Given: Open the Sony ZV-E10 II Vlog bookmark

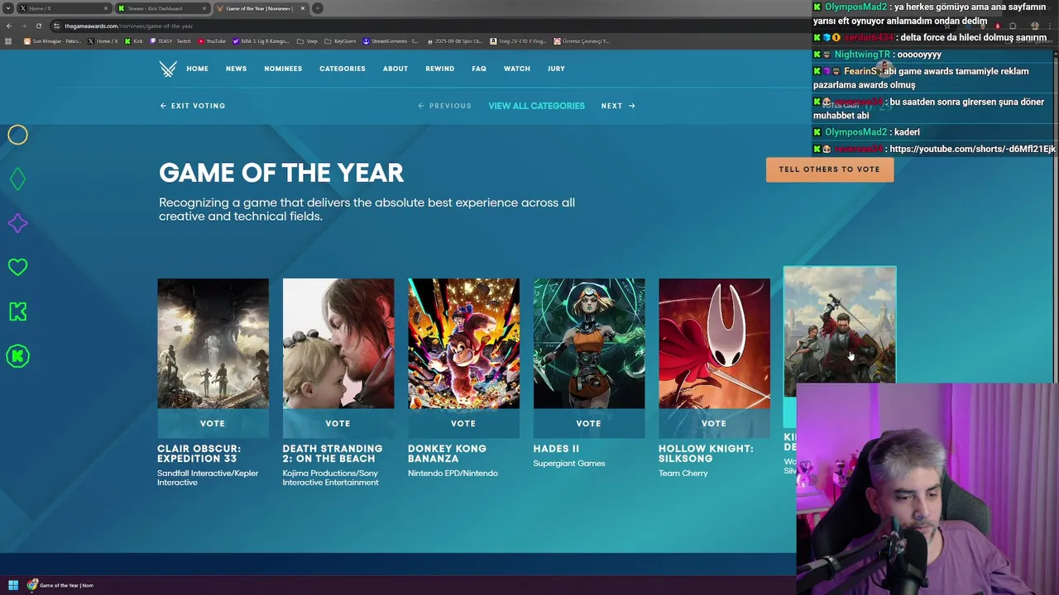Looking at the screenshot, I should (519, 40).
